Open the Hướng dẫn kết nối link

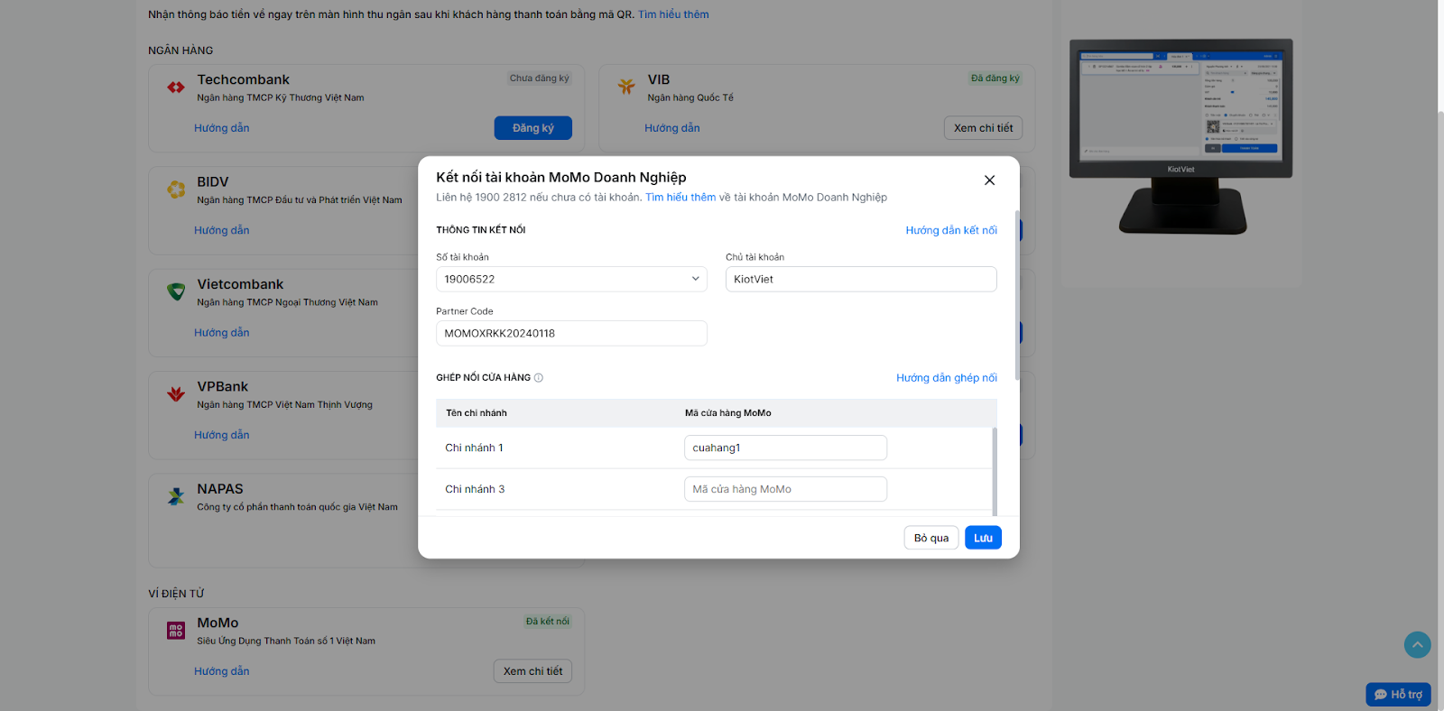click(951, 231)
